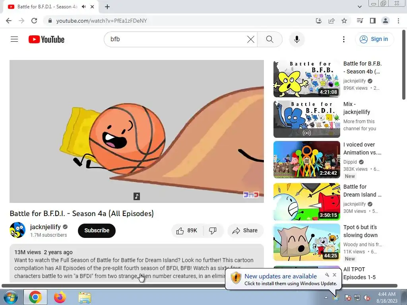Expand the tab search chevron

(359, 7)
